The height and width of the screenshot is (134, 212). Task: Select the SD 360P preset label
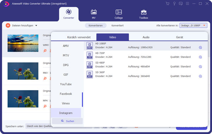(x=100, y=72)
